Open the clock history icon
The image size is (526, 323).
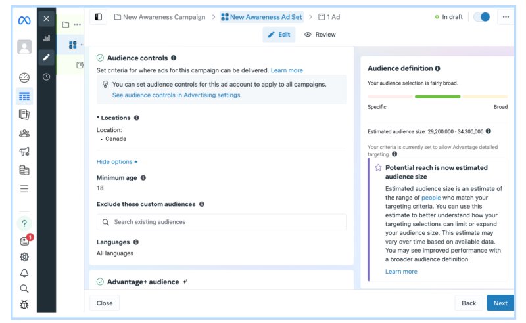[x=46, y=77]
